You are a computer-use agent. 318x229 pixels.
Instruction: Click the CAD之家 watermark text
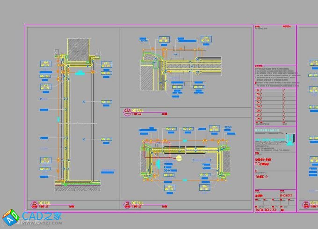(44, 216)
